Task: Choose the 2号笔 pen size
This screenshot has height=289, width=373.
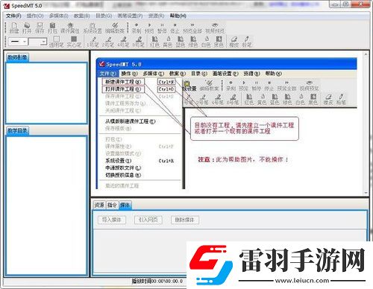Action: (x=108, y=42)
